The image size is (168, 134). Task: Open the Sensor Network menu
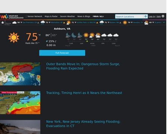pos(35,16)
